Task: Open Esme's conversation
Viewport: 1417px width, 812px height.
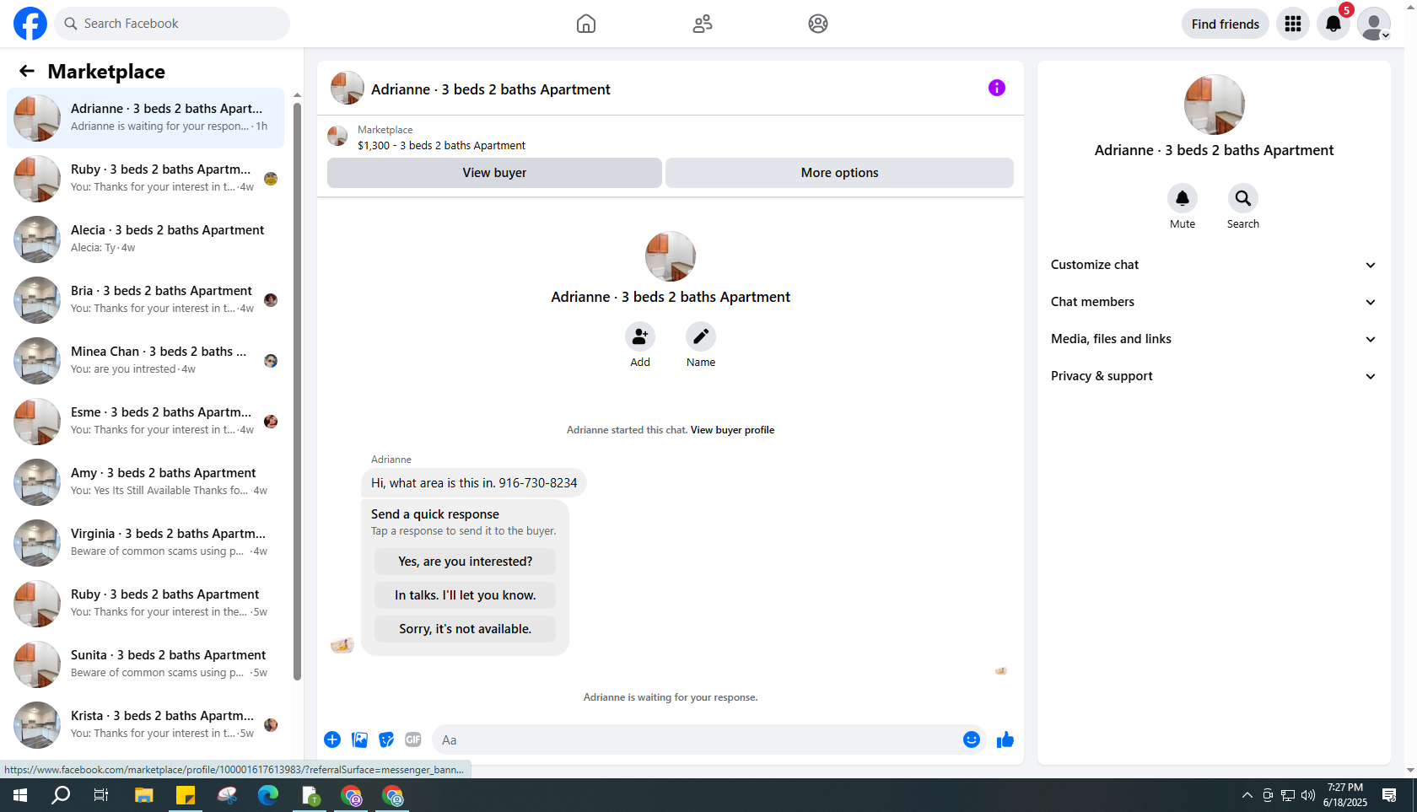Action: coord(145,421)
